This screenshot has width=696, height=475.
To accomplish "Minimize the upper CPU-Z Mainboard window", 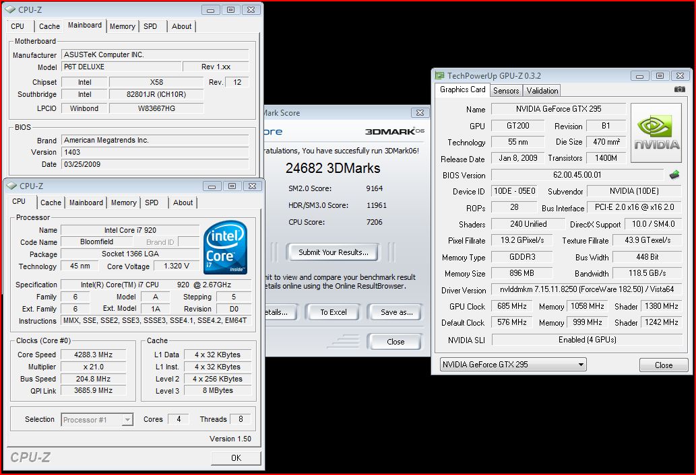I will [210, 9].
